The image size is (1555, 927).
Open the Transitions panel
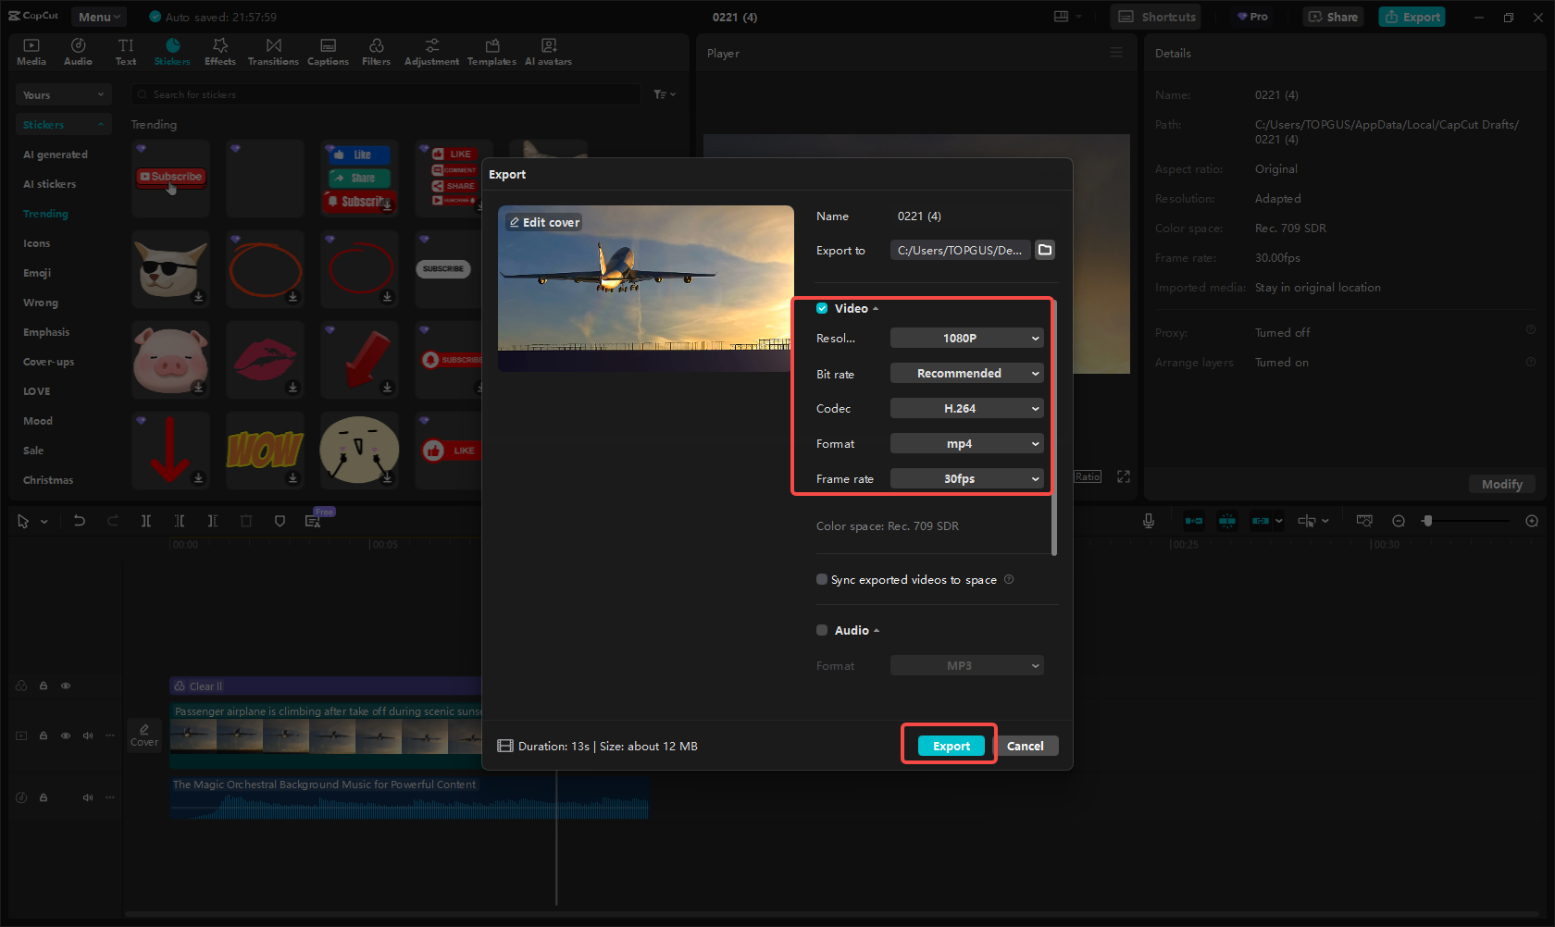273,51
